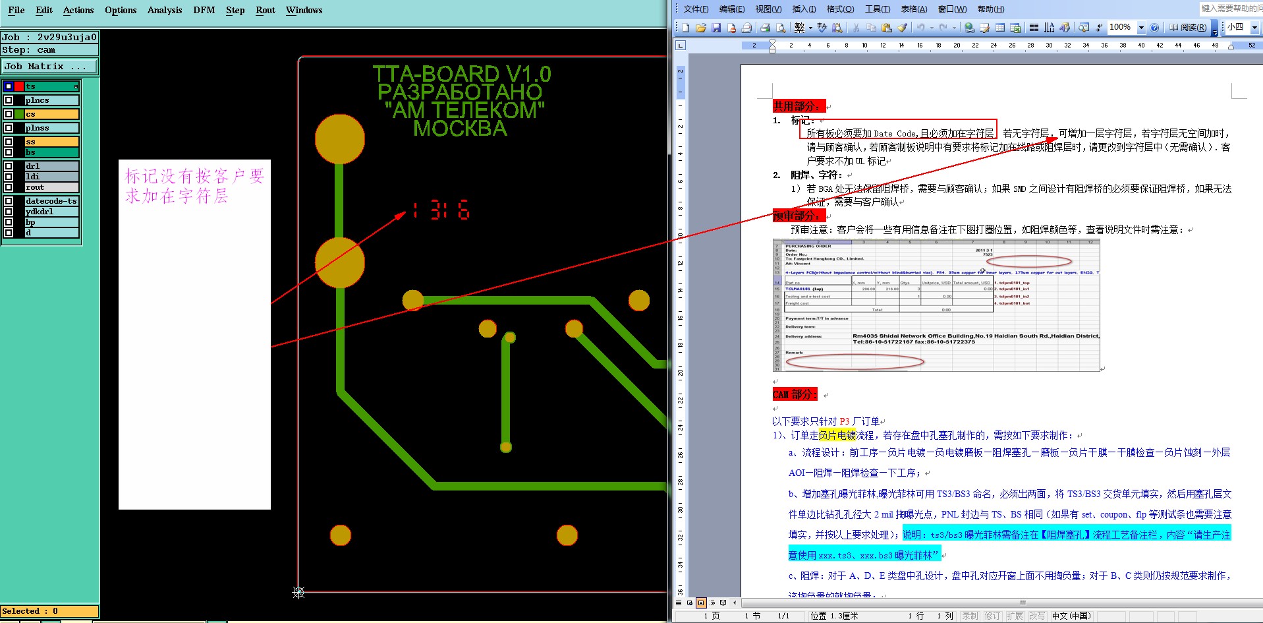
Task: Open the Redo history dropdown arrow
Action: 954,28
